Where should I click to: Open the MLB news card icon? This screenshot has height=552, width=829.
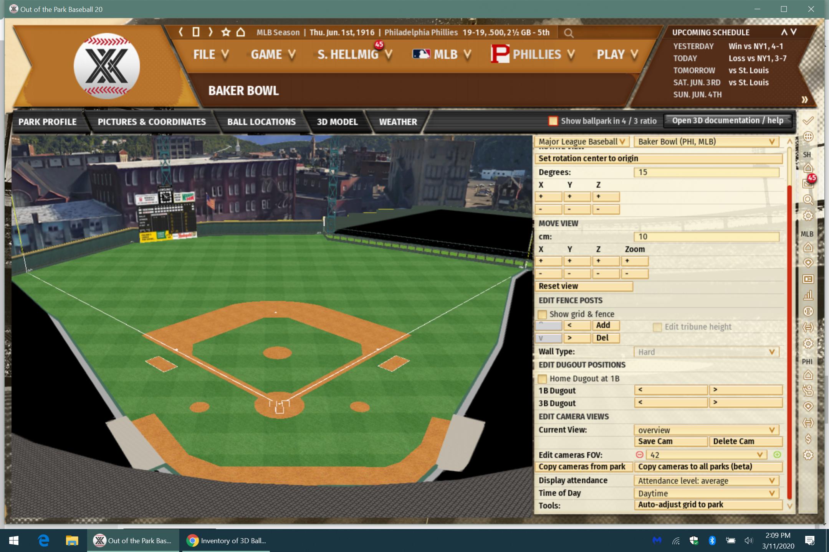[x=808, y=279]
